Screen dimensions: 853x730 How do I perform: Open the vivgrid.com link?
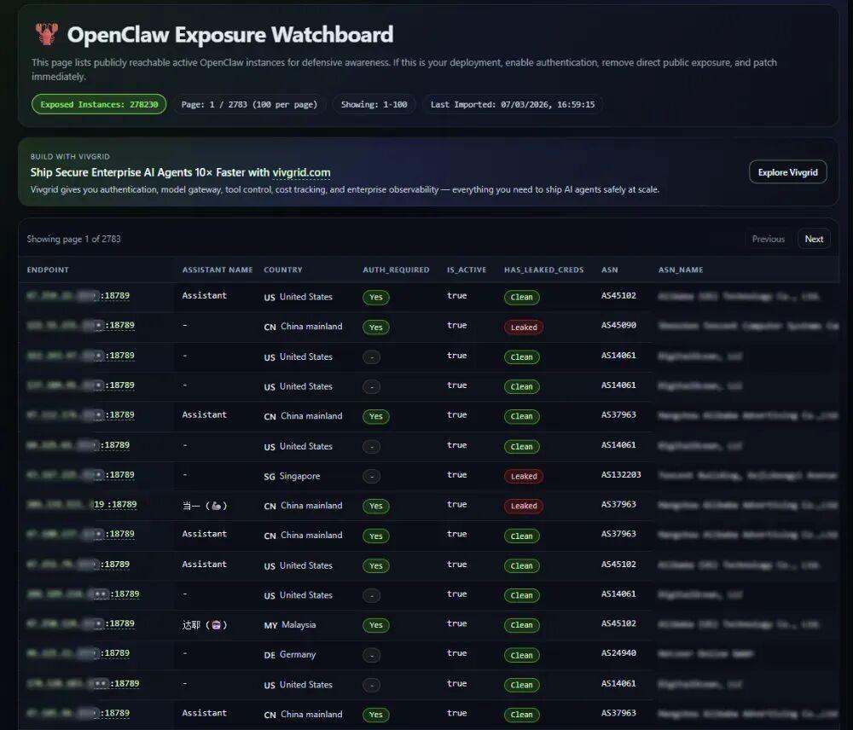pos(301,172)
